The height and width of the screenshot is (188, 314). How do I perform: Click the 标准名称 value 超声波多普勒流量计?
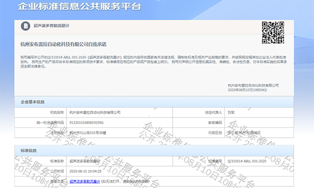tap(85, 161)
